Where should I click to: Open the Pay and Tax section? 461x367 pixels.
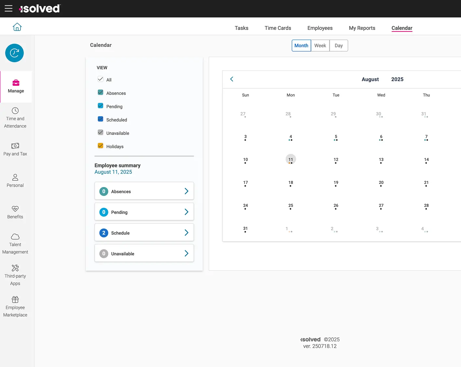click(15, 149)
